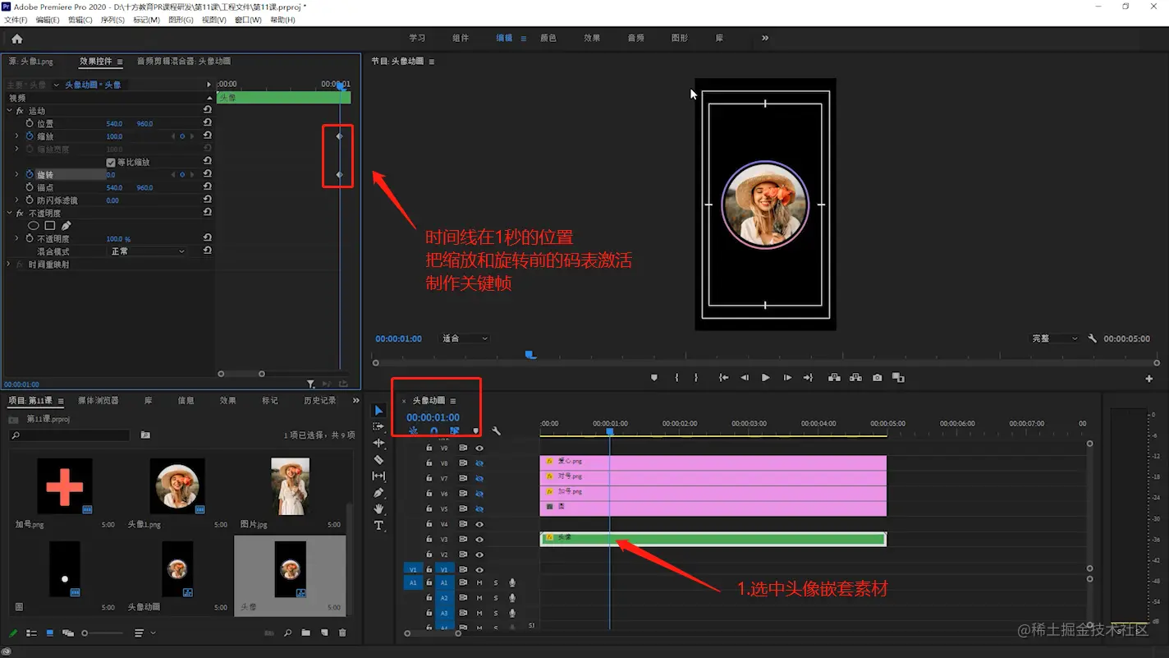Select the Track Select Forward tool
The image size is (1169, 658).
(378, 427)
